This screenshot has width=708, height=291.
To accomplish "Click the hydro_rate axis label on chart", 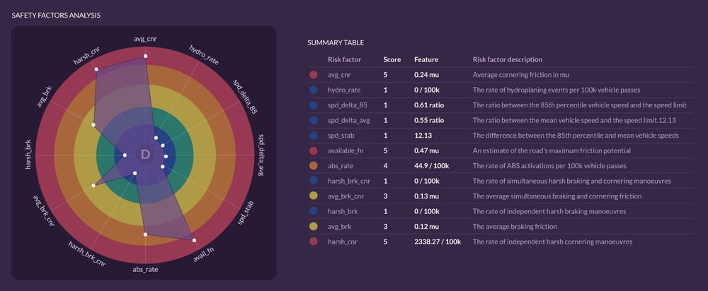I will 204,55.
